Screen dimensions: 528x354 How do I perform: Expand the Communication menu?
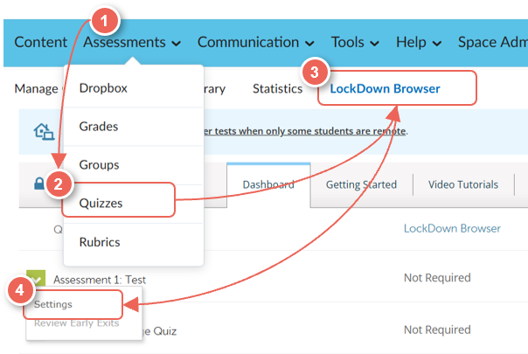pyautogui.click(x=255, y=42)
